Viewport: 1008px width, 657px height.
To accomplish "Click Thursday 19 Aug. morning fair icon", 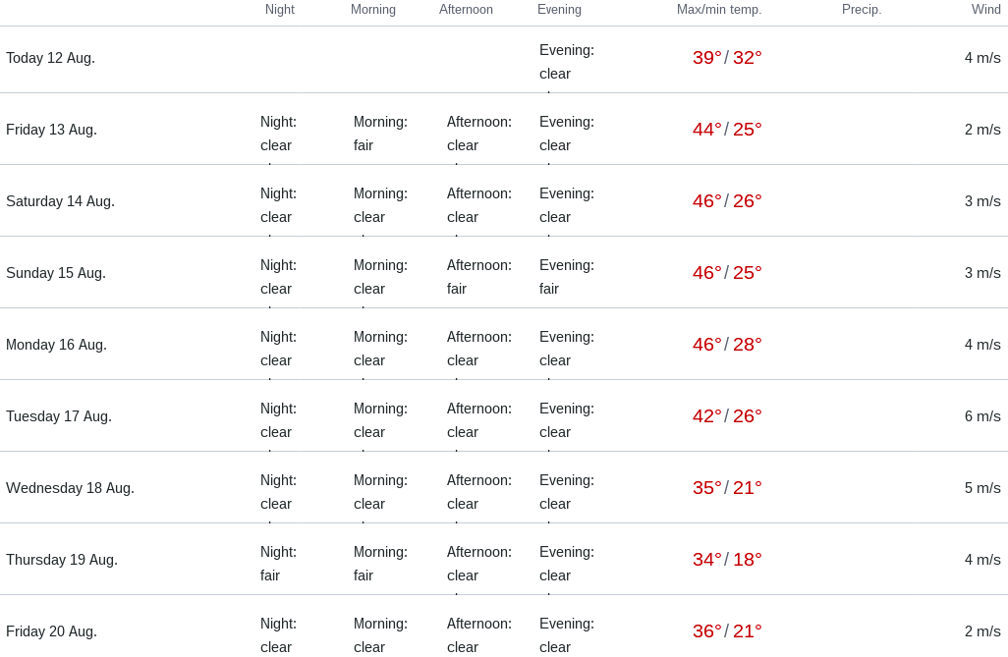I will click(380, 564).
